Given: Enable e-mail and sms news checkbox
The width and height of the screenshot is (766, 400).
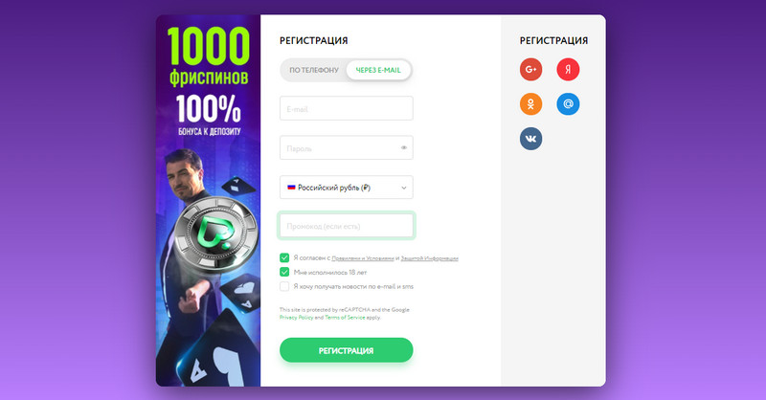Looking at the screenshot, I should click(284, 286).
